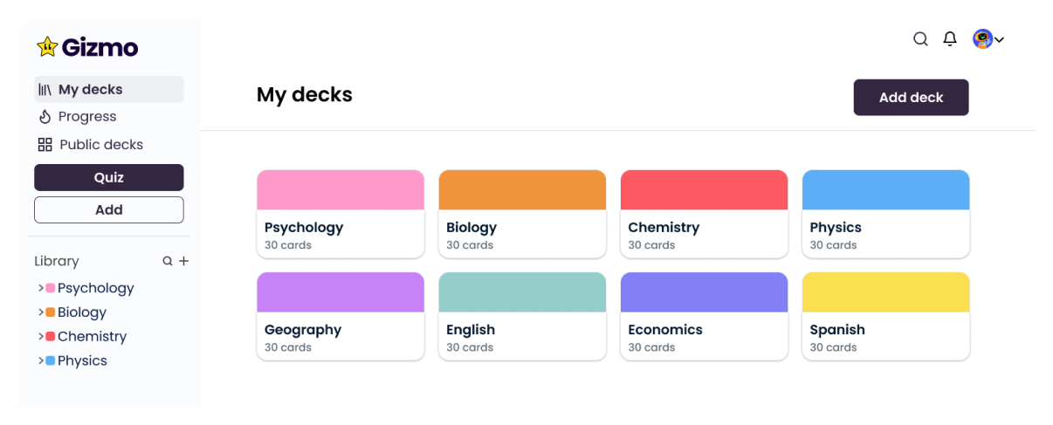Expand the Physics library folder
This screenshot has height=425, width=1053.
[x=40, y=361]
